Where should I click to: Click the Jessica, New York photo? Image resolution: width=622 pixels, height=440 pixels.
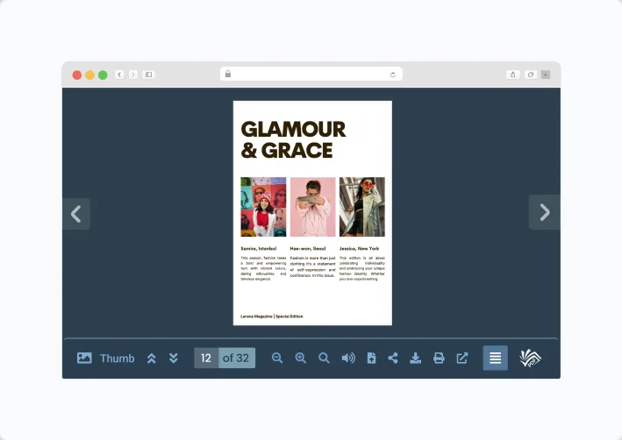pyautogui.click(x=362, y=207)
